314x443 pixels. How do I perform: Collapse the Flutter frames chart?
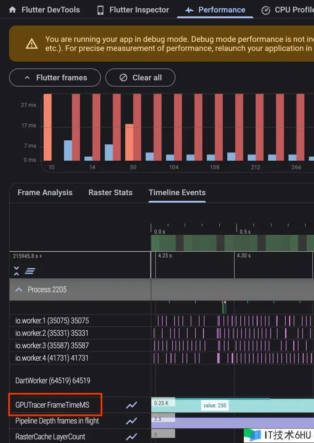click(55, 78)
